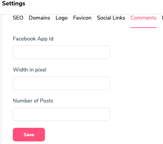Click the Width in pixel label
Image resolution: width=163 pixels, height=144 pixels.
click(x=30, y=70)
